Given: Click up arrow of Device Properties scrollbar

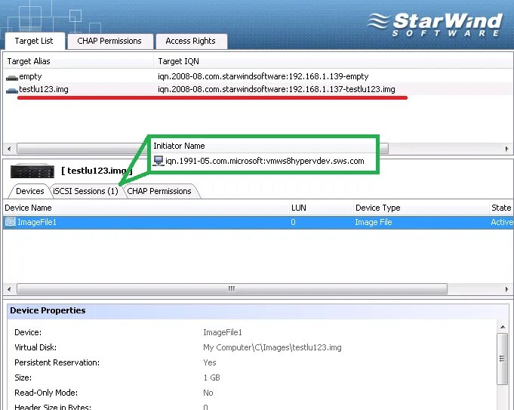Looking at the screenshot, I should [502, 327].
